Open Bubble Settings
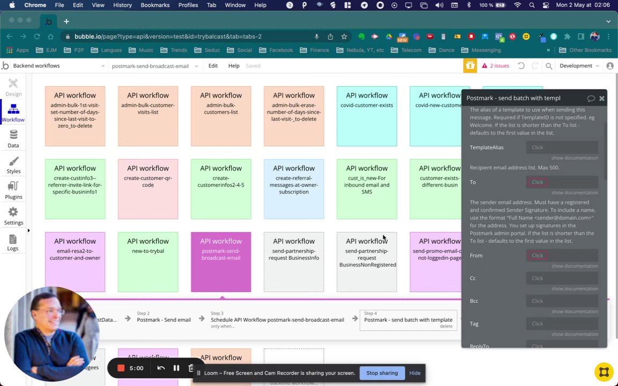 click(x=13, y=216)
